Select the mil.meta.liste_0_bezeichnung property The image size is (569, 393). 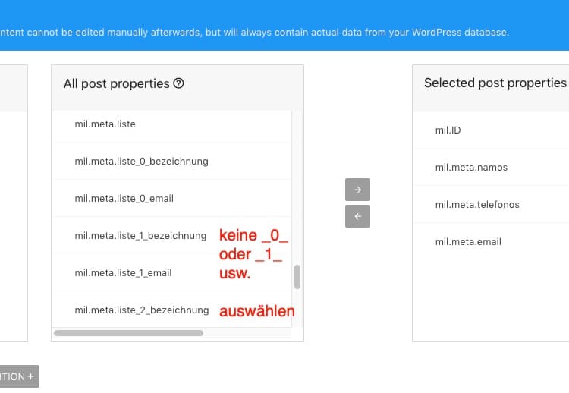[x=141, y=161]
